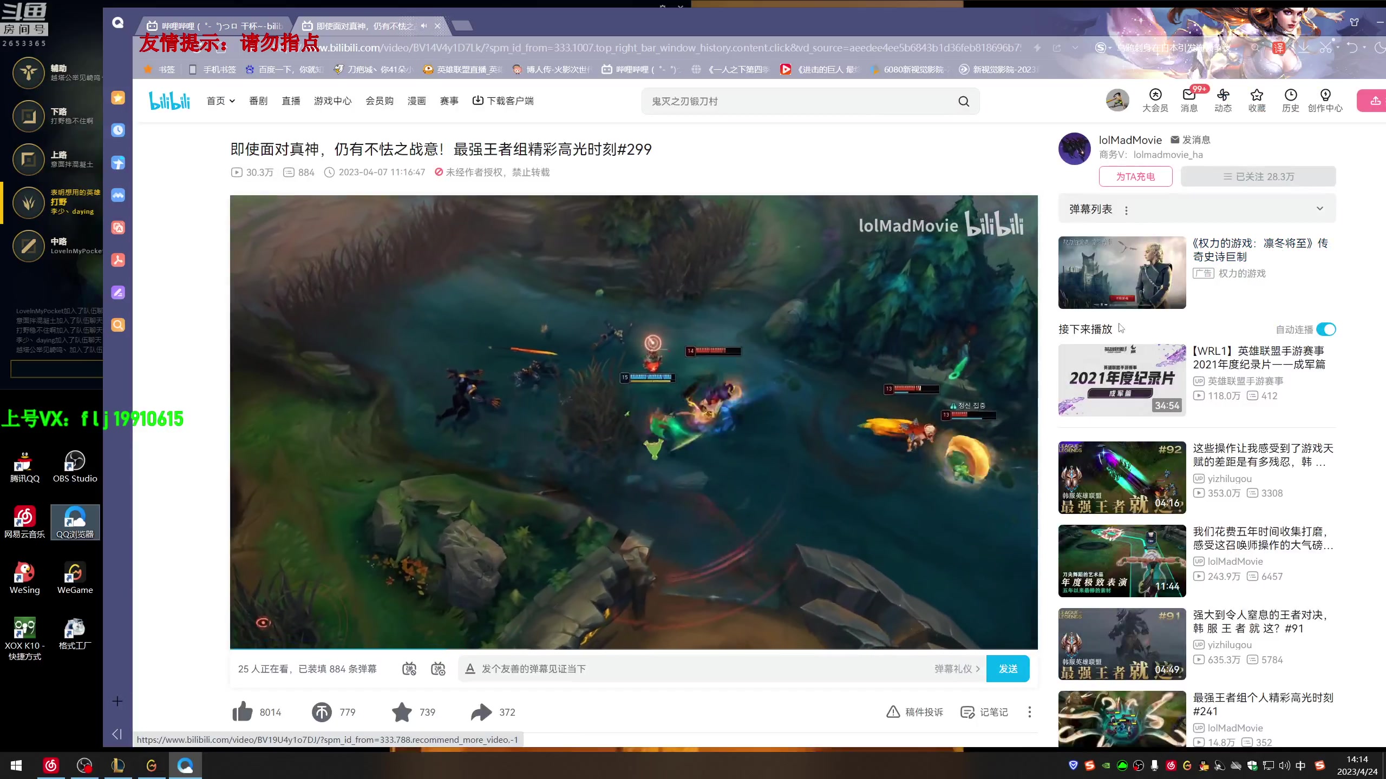
Task: Open 首页 dropdown menu
Action: click(221, 101)
